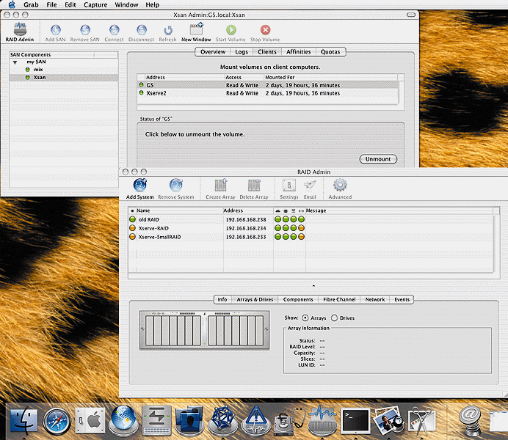Open the Components tab
This screenshot has height=440, width=508.
298,300
